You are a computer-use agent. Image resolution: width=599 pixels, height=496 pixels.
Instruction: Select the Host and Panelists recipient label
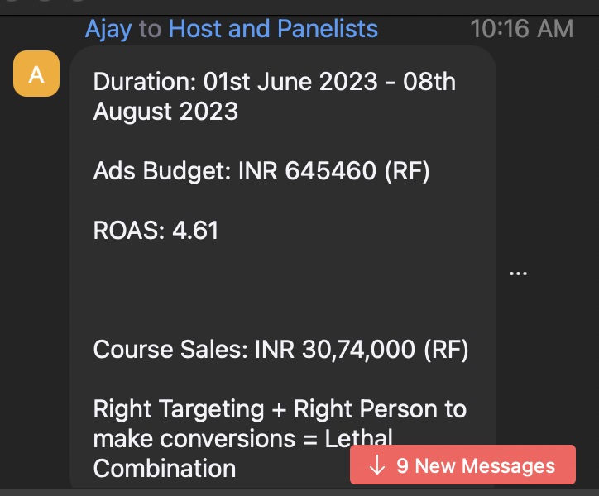[273, 29]
